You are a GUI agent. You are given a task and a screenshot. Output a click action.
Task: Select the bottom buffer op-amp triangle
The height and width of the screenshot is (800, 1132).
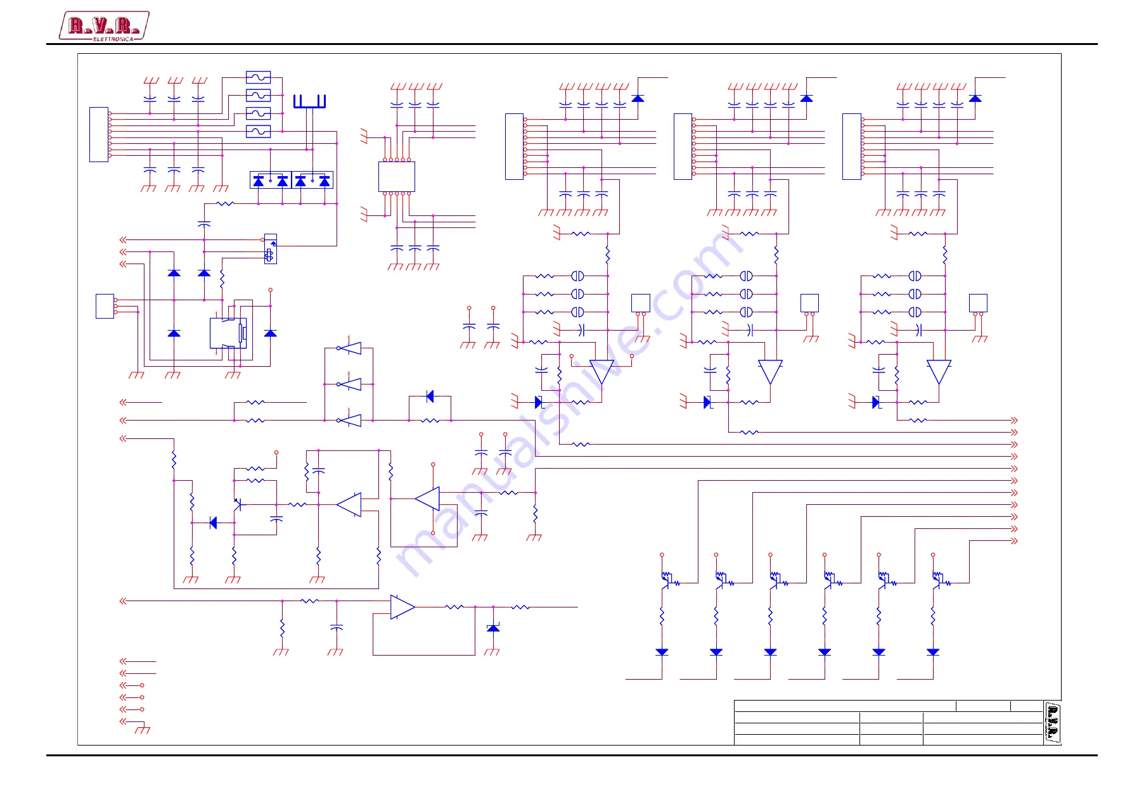(403, 607)
